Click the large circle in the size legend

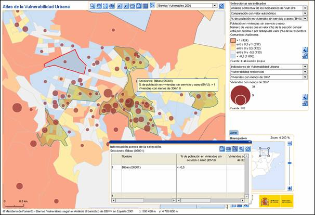click(241, 95)
